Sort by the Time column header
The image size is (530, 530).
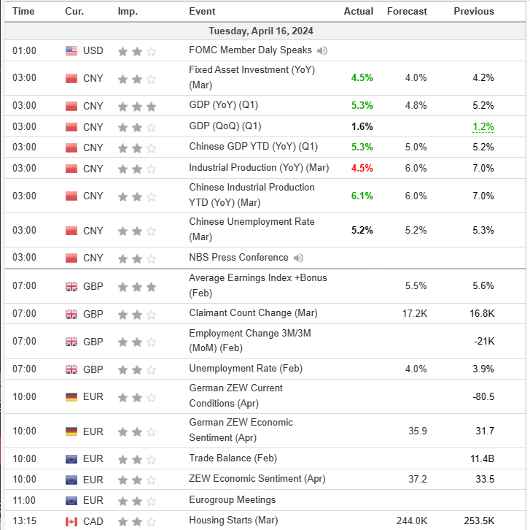pyautogui.click(x=24, y=11)
